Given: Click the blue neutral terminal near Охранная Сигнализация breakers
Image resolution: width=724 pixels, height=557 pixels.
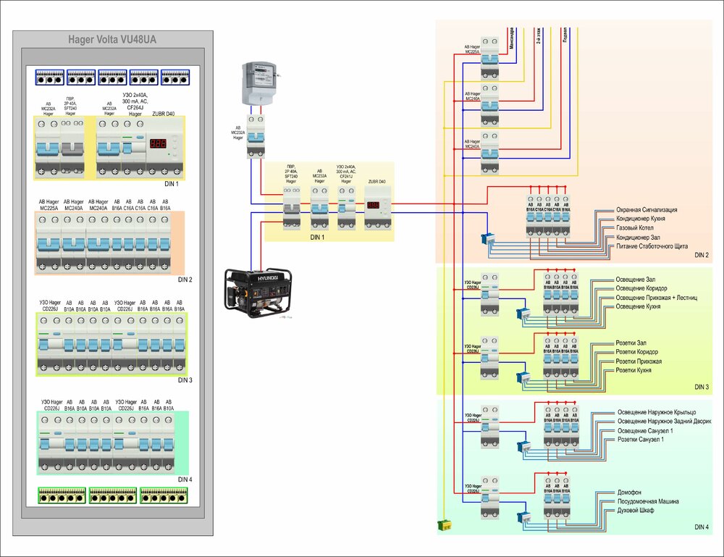Looking at the screenshot, I should (488, 239).
